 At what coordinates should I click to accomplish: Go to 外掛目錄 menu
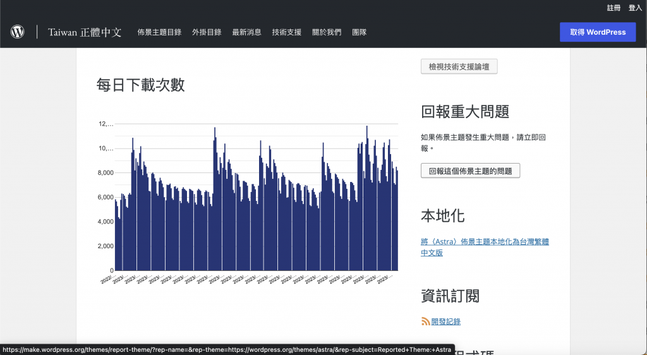click(207, 32)
